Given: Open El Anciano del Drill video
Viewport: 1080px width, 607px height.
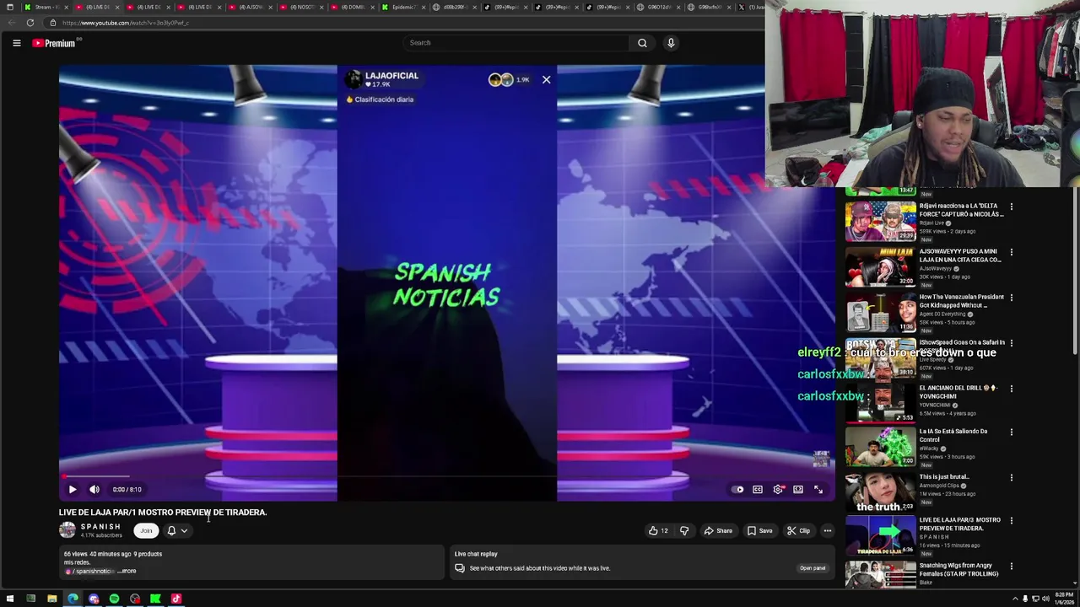Looking at the screenshot, I should pos(880,403).
